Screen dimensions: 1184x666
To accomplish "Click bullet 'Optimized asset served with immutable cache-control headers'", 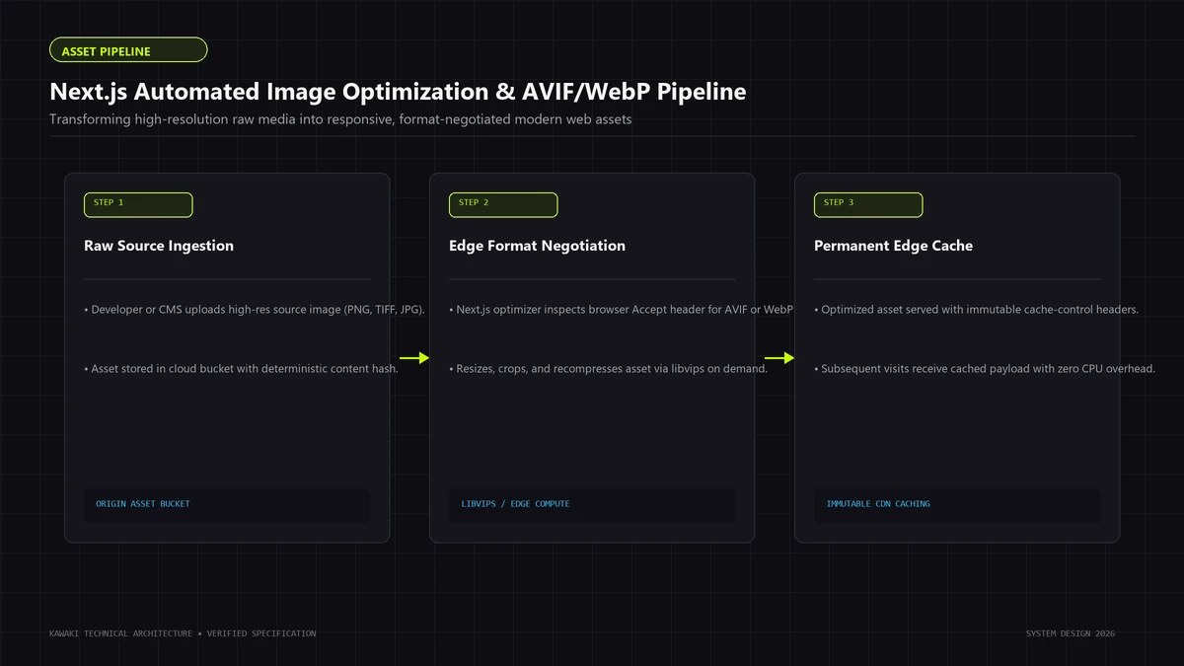I will (x=976, y=310).
